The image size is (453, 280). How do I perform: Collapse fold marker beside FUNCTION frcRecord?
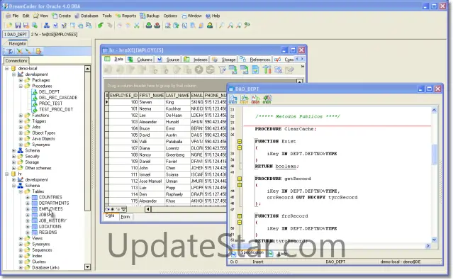click(240, 216)
